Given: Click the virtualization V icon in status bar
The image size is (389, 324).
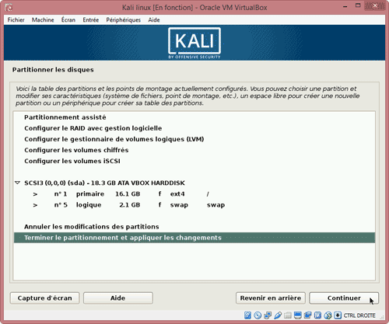Looking at the screenshot, I should tap(317, 315).
